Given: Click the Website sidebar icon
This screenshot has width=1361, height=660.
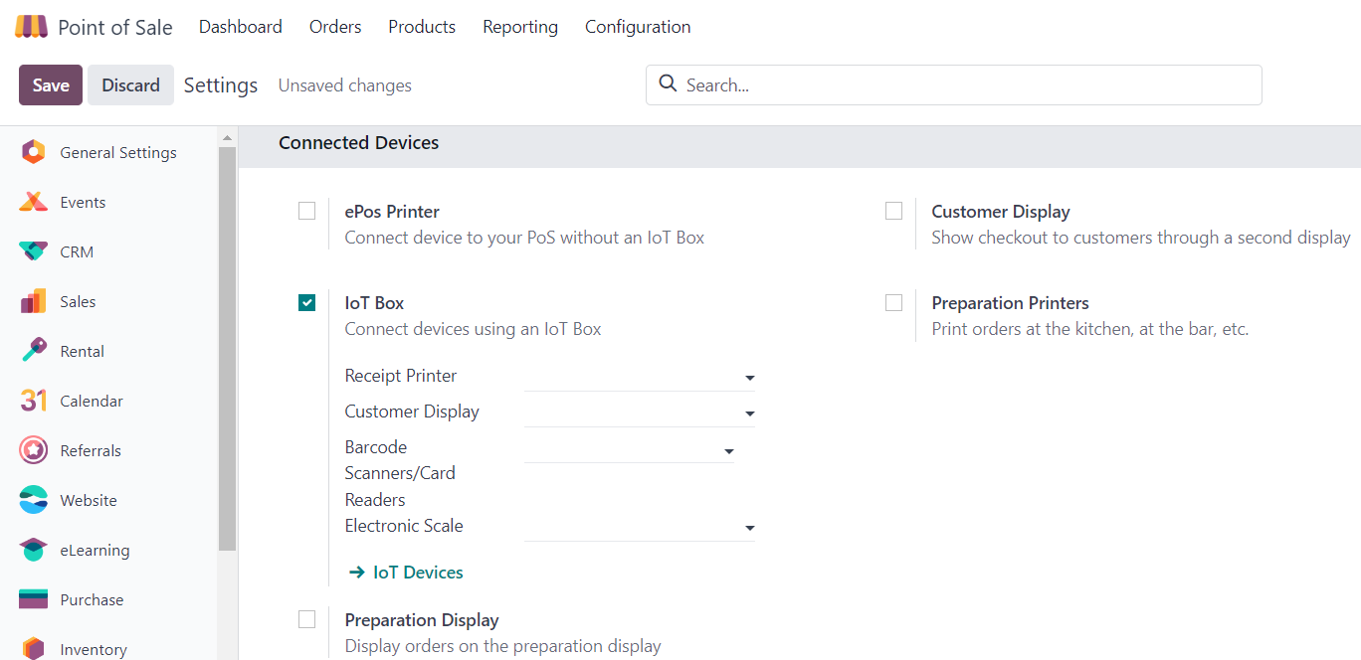Looking at the screenshot, I should [33, 500].
